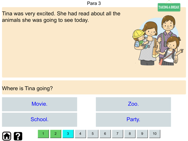Viewport: 188px width, 141px height.
Task: Navigate to question 9
Action: (142, 134)
